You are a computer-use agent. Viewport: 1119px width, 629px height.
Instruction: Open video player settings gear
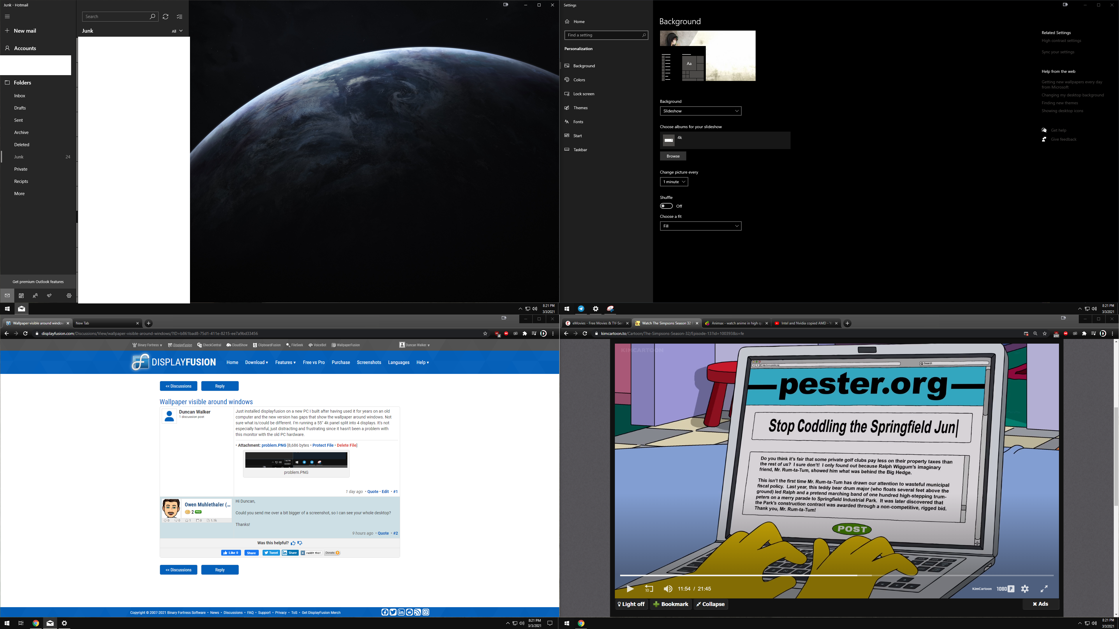(1025, 589)
